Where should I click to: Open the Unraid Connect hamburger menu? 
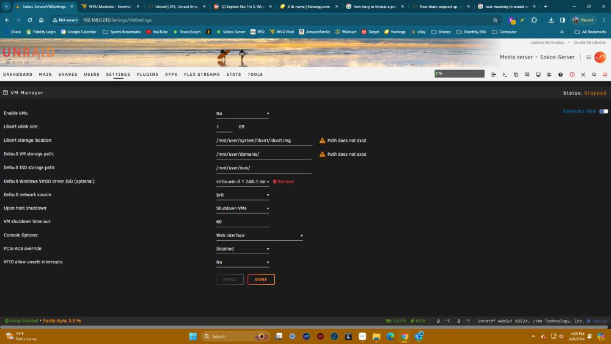coord(588,57)
